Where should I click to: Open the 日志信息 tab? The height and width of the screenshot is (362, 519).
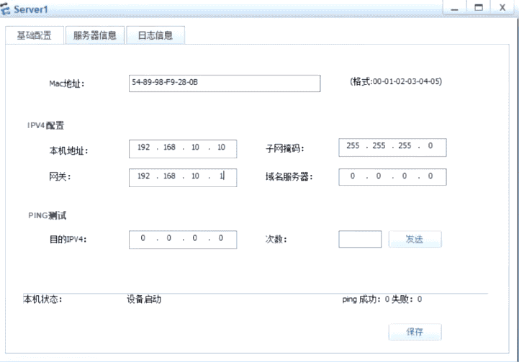(x=155, y=35)
